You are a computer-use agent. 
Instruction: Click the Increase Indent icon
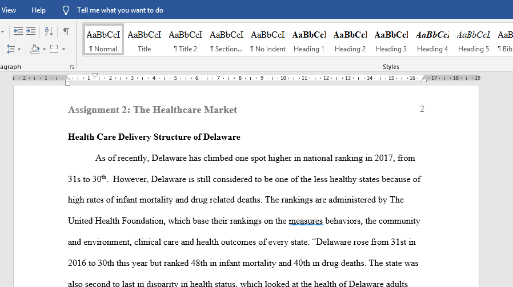point(31,31)
